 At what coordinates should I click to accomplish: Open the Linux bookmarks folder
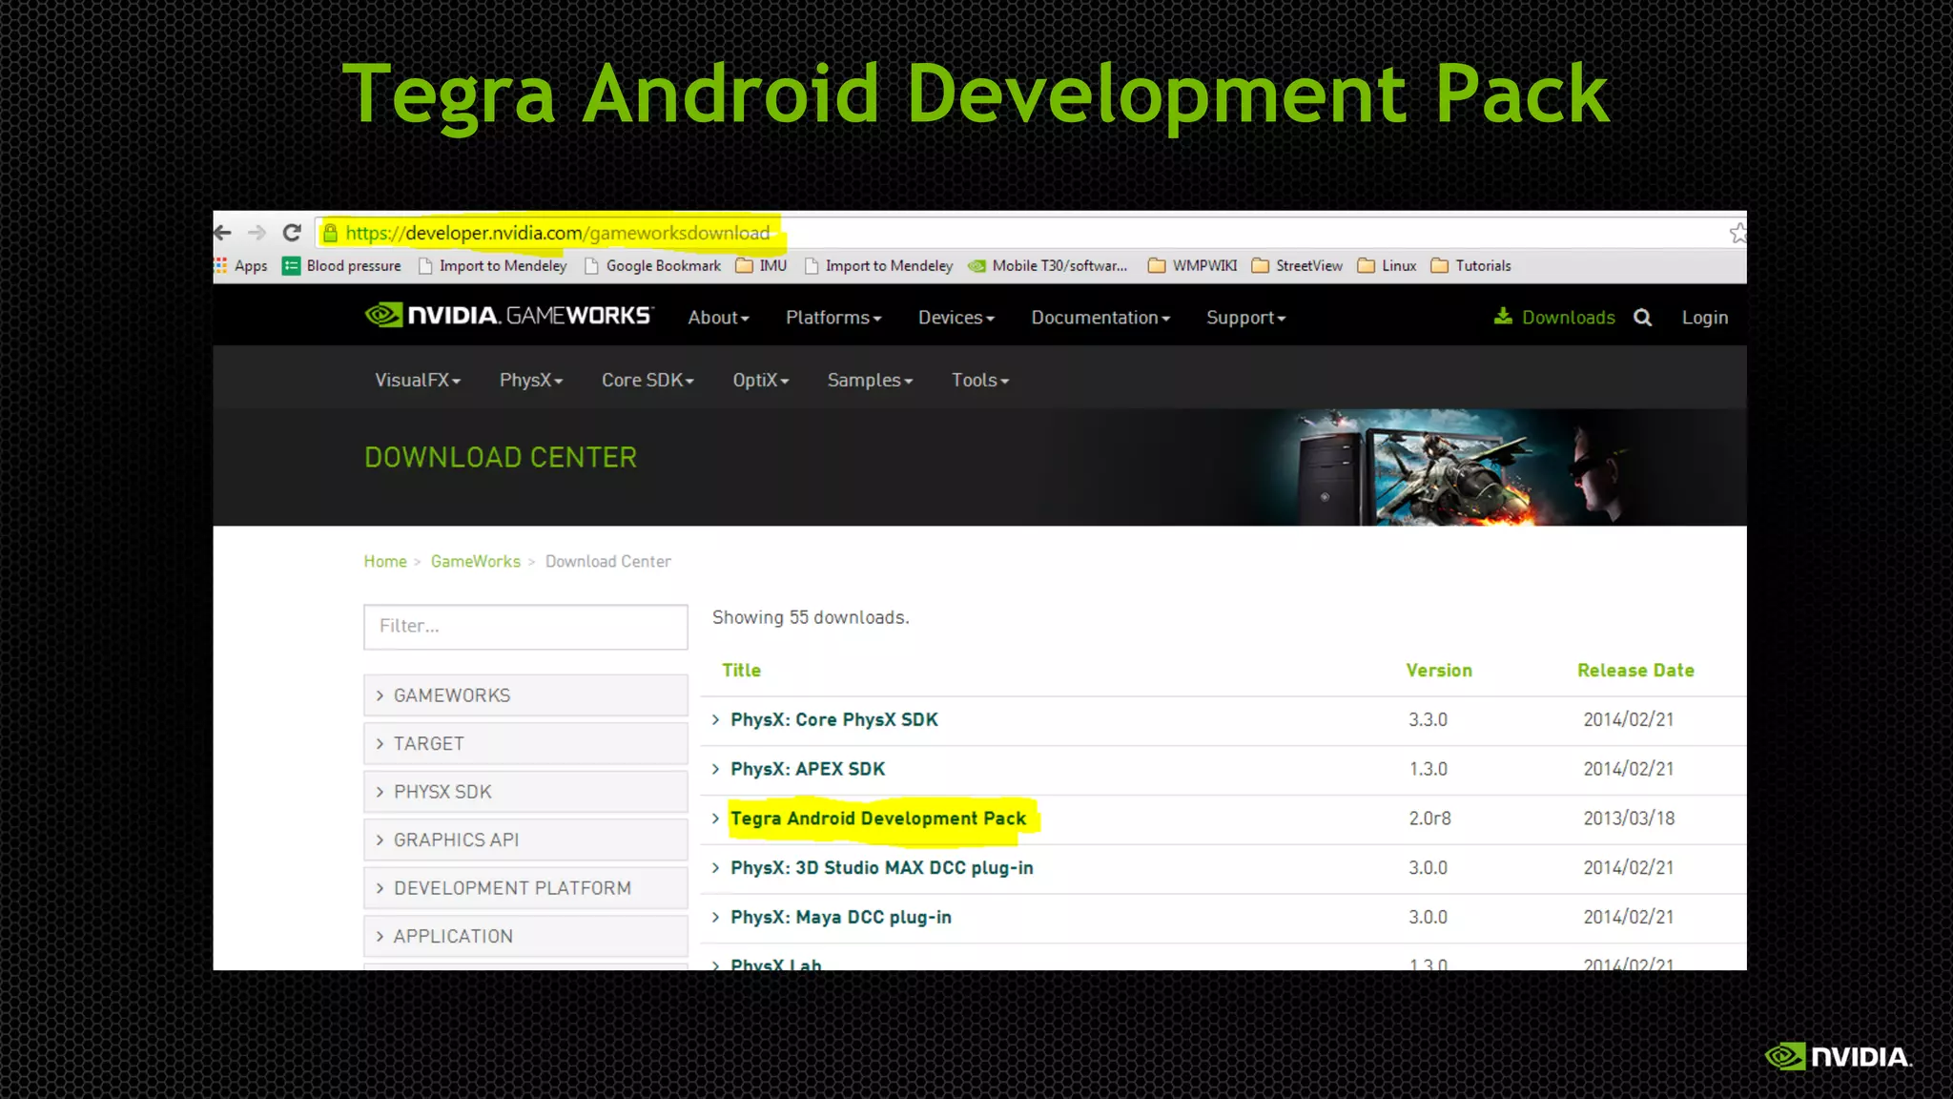click(x=1387, y=266)
